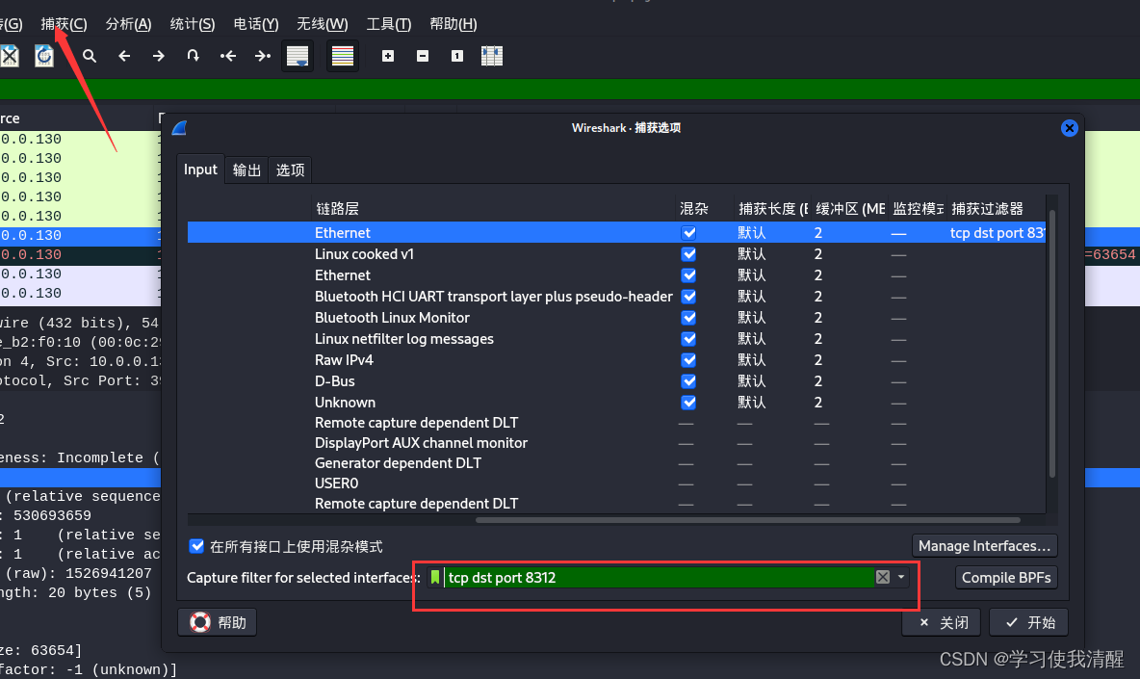Click the capture filter input field
The width and height of the screenshot is (1140, 679).
coord(659,577)
